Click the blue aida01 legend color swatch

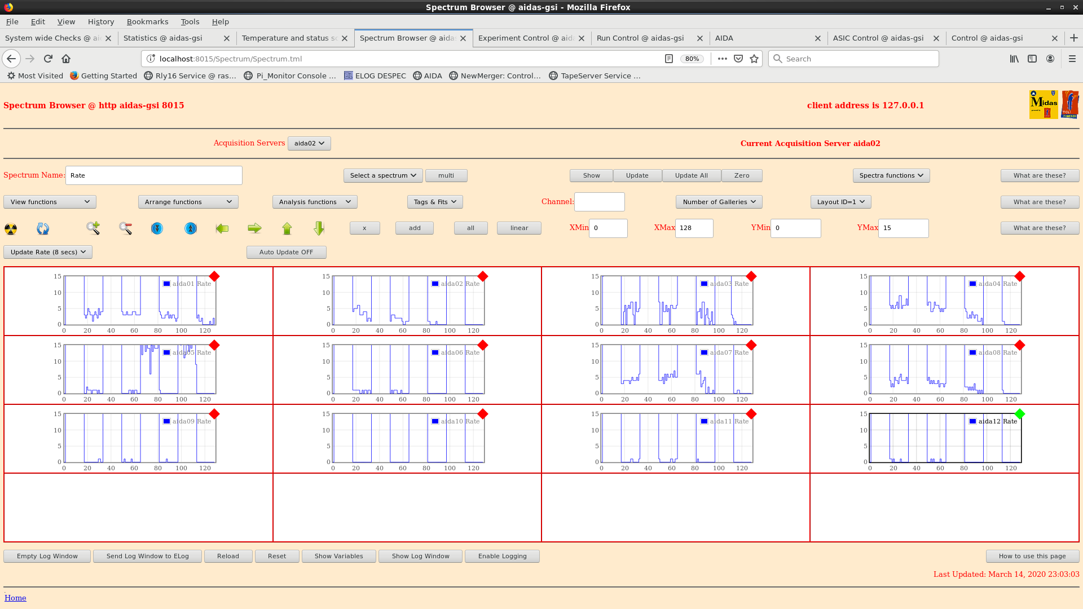(166, 284)
